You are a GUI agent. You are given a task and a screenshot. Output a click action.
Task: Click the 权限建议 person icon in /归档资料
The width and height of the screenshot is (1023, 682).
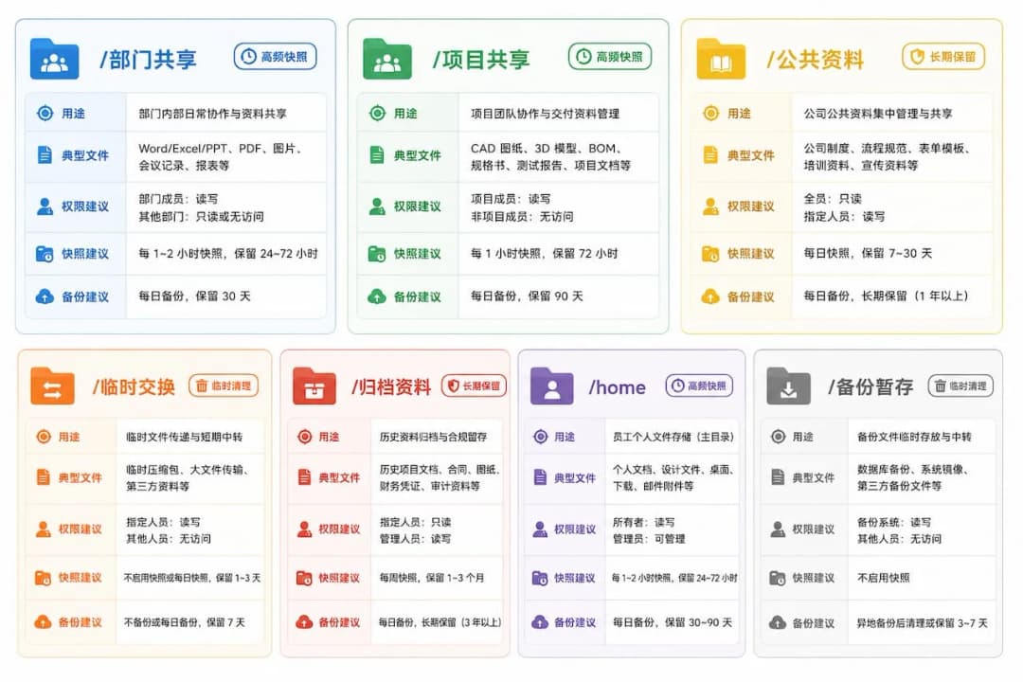(x=304, y=529)
